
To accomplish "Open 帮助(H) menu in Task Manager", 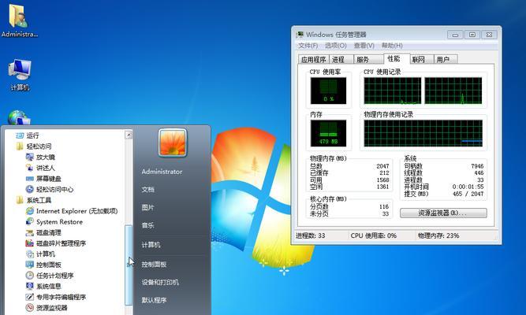I will pyautogui.click(x=392, y=45).
